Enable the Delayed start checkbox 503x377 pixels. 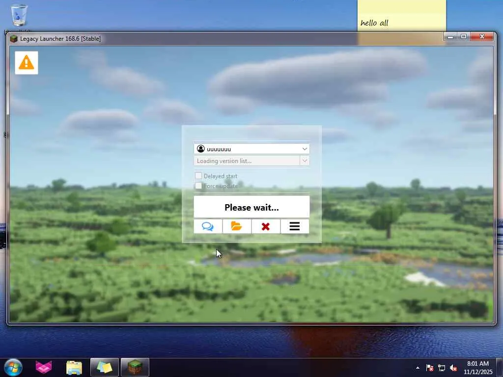pos(198,176)
